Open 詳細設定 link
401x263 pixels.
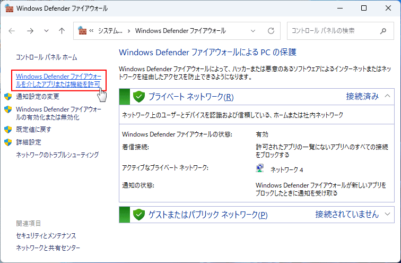click(29, 142)
